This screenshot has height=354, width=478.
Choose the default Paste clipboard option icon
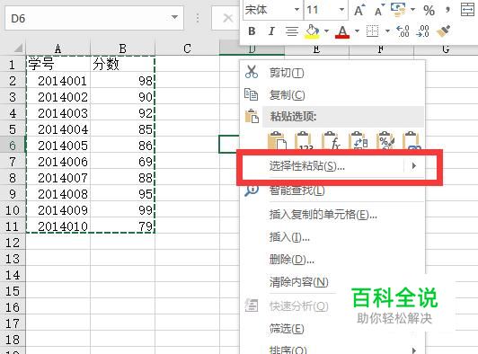coord(277,140)
